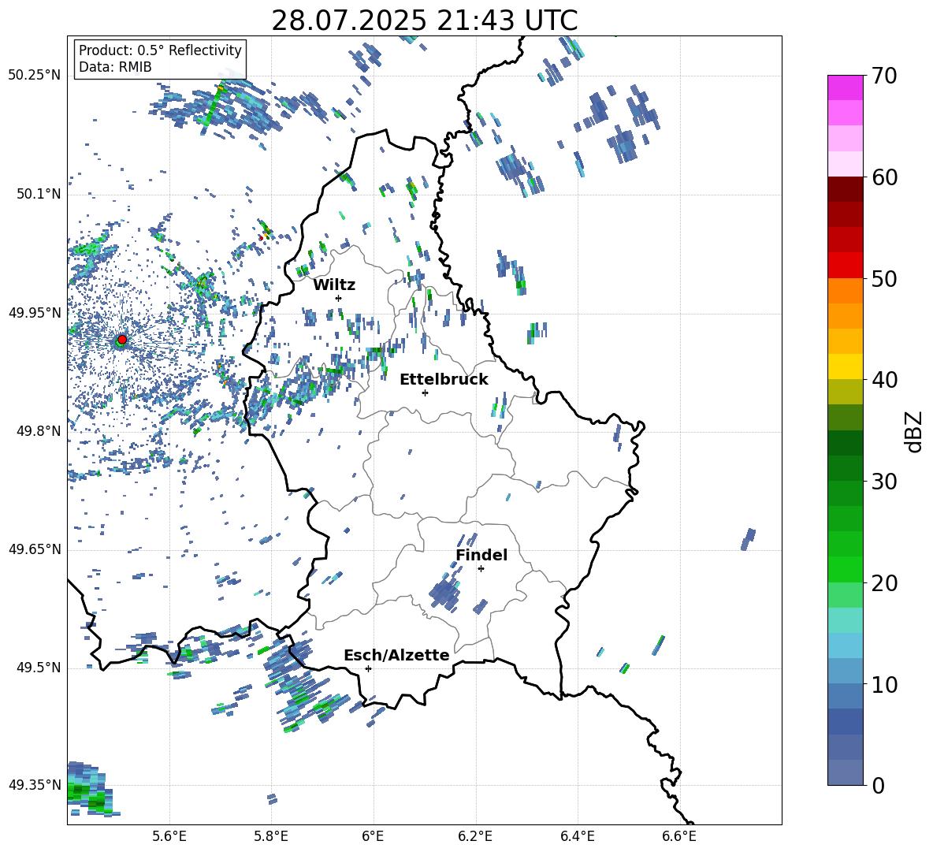Image resolution: width=933 pixels, height=852 pixels.
Task: Click the 50.1°N latitude label
Action: pos(39,194)
